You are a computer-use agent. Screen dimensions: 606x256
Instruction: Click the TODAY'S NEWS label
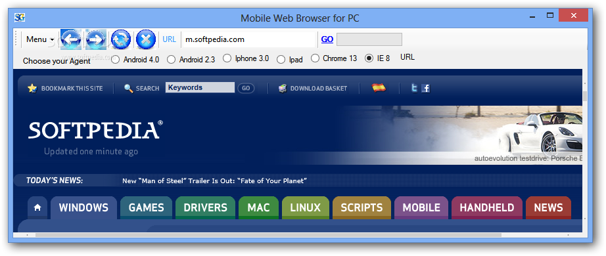click(x=55, y=181)
